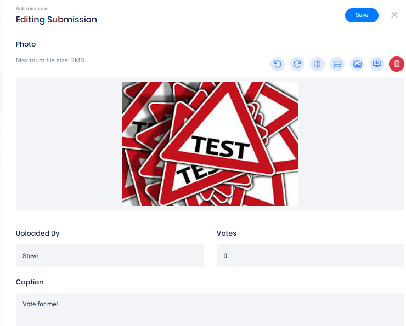Click the replace image icon
Viewport: 406px width, 326px height.
click(x=357, y=64)
